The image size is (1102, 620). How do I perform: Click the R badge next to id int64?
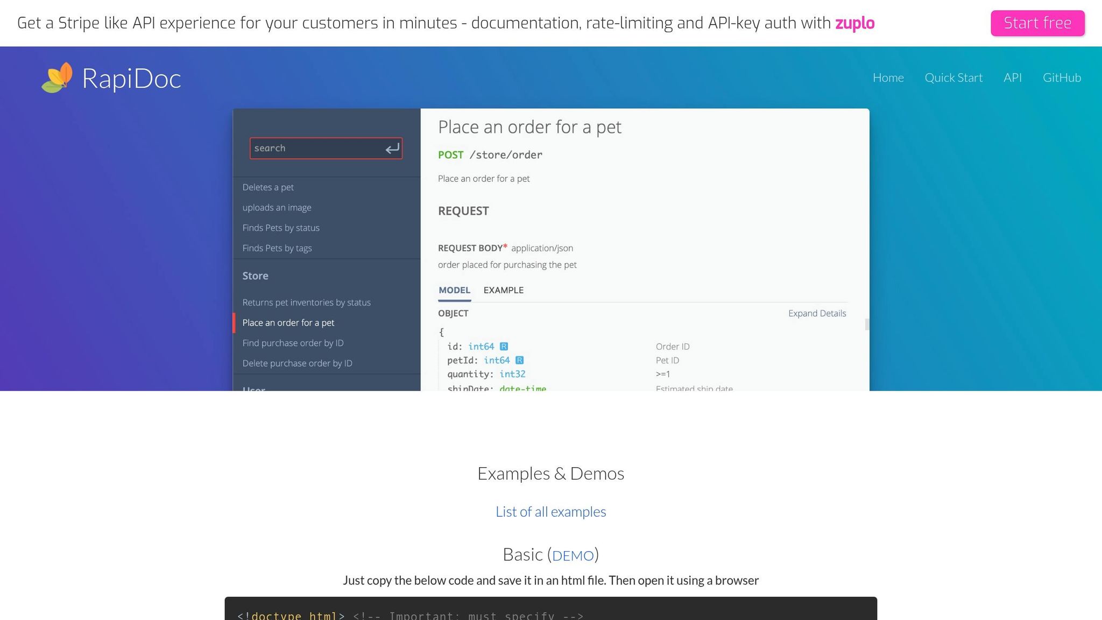point(504,347)
